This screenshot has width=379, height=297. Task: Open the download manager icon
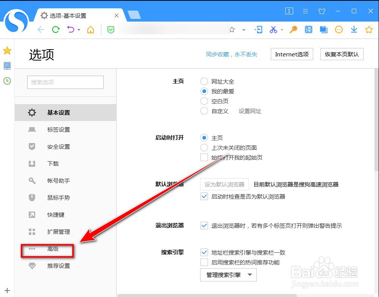point(354,30)
